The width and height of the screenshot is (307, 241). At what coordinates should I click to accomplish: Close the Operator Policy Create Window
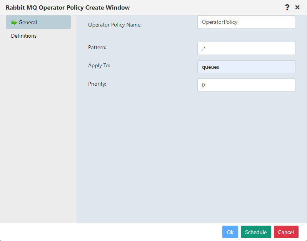coord(297,7)
